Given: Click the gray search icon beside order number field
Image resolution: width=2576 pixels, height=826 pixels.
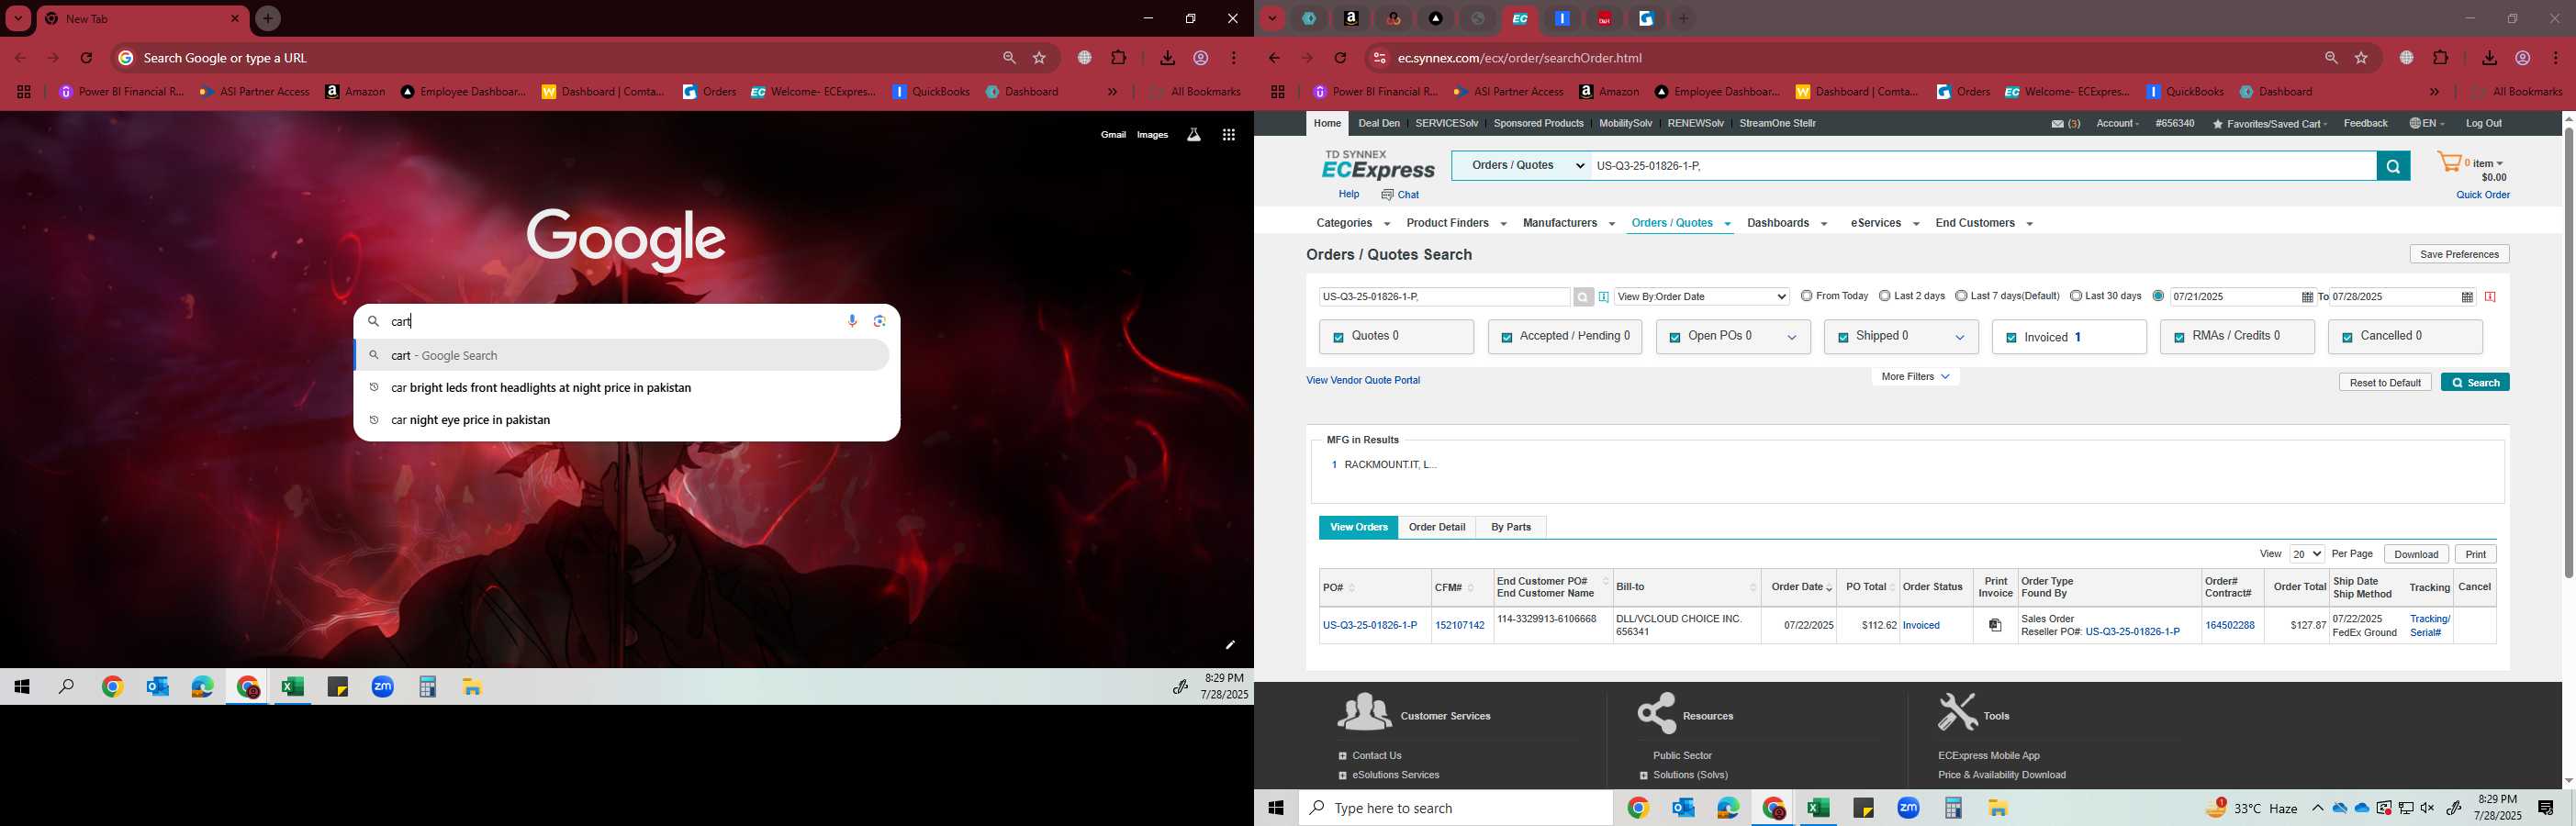Looking at the screenshot, I should 1583,297.
